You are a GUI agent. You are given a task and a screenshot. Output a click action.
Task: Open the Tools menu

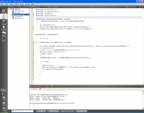pos(22,4)
